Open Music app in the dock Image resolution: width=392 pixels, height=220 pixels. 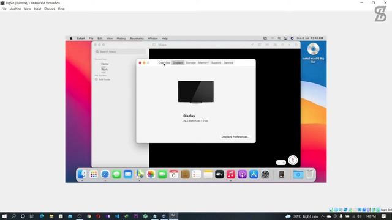[231, 174]
